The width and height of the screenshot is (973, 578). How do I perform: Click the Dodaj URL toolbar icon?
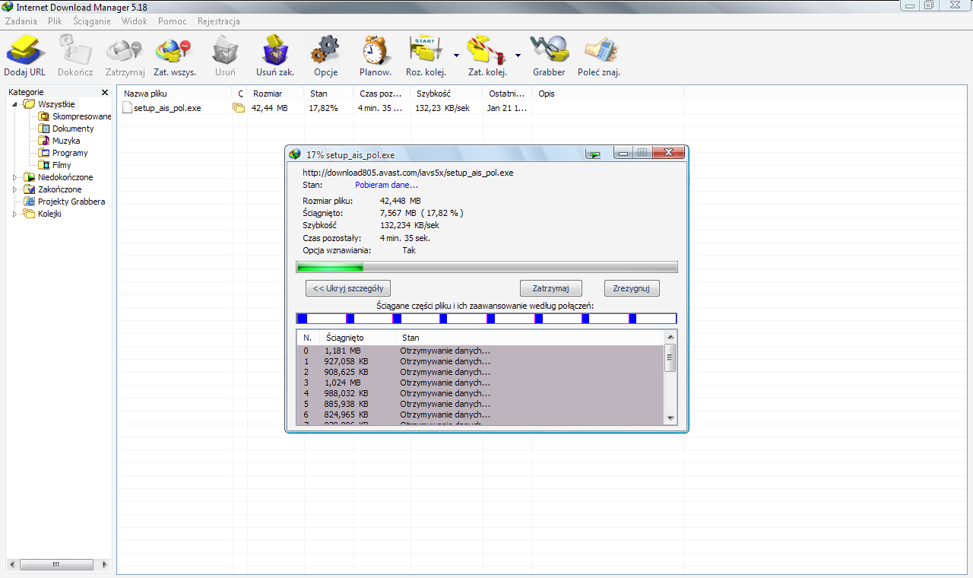[25, 51]
